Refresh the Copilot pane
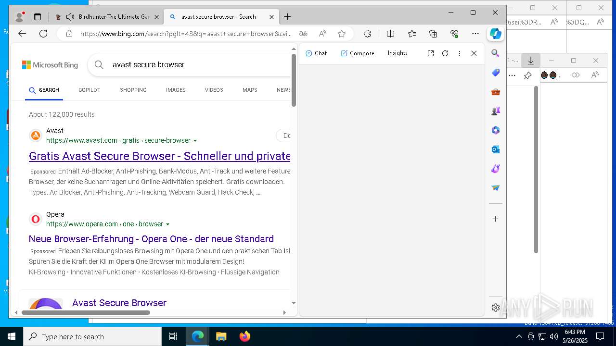 (445, 53)
